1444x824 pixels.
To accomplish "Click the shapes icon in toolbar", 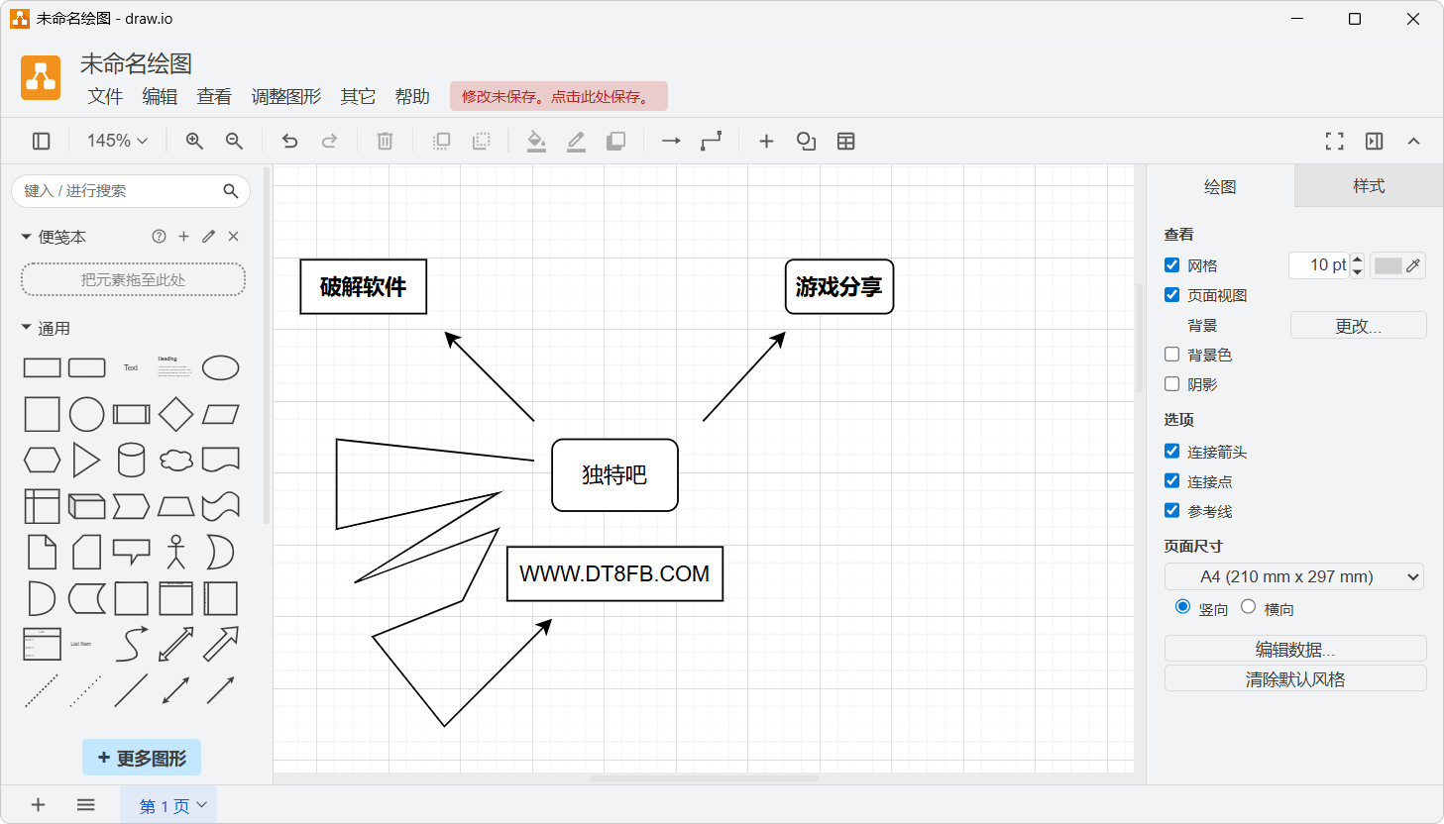I will pyautogui.click(x=806, y=142).
